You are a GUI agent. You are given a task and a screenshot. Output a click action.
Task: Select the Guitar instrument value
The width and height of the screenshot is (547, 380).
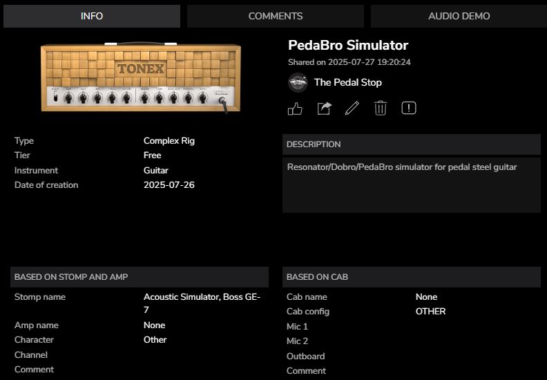click(x=156, y=170)
